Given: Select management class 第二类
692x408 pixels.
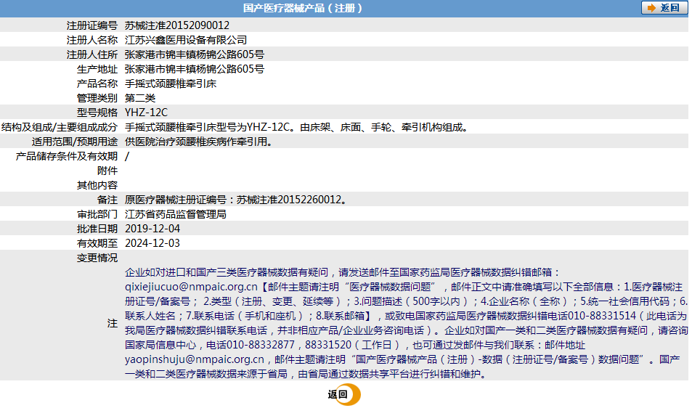Looking at the screenshot, I should tap(140, 98).
